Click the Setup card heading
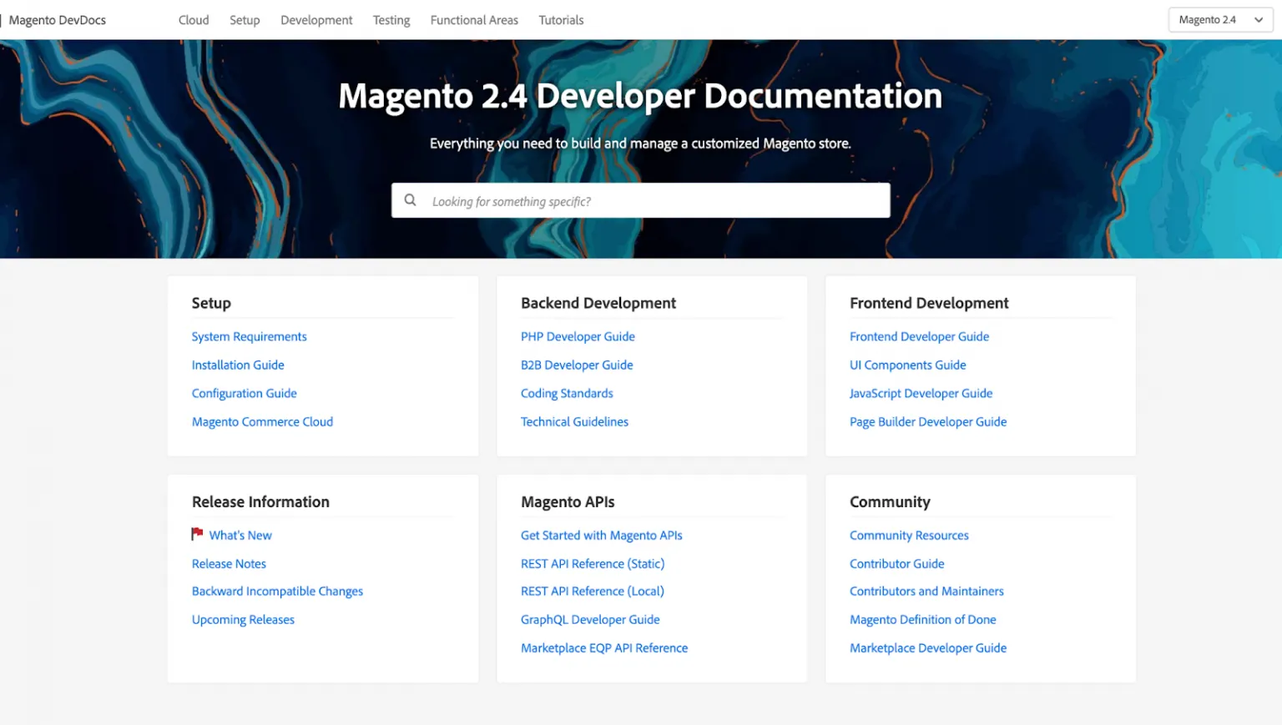This screenshot has width=1282, height=725. (x=211, y=303)
